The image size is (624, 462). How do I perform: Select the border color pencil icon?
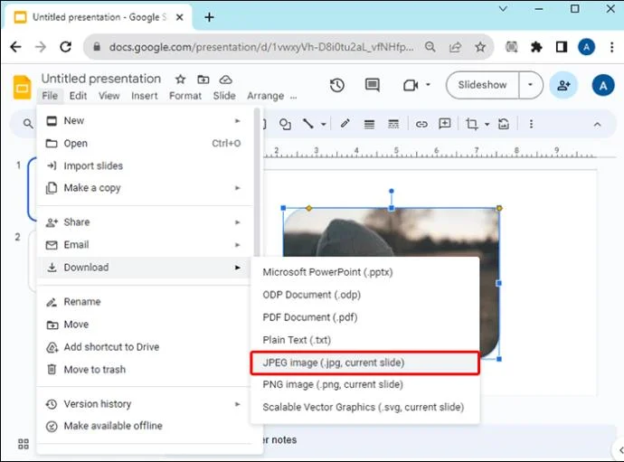[345, 124]
